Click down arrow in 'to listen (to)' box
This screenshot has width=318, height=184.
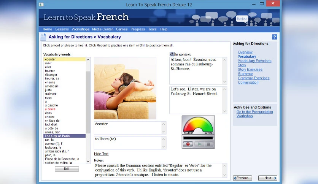164,147
